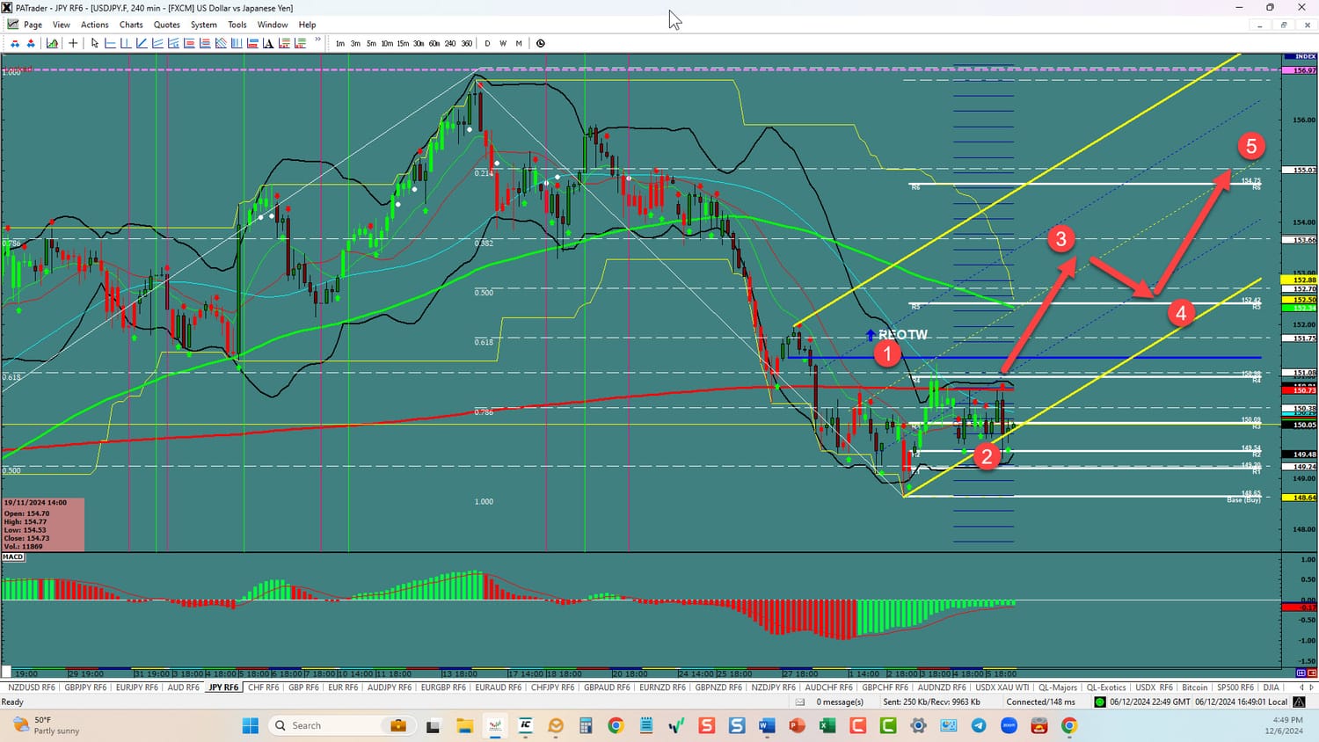Viewport: 1319px width, 742px height.
Task: Switch to daily D timeframe
Action: [x=487, y=43]
